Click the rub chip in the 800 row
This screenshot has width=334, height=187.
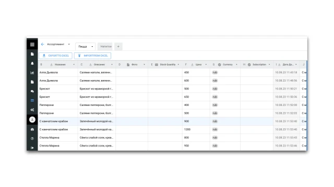pyautogui.click(x=215, y=138)
